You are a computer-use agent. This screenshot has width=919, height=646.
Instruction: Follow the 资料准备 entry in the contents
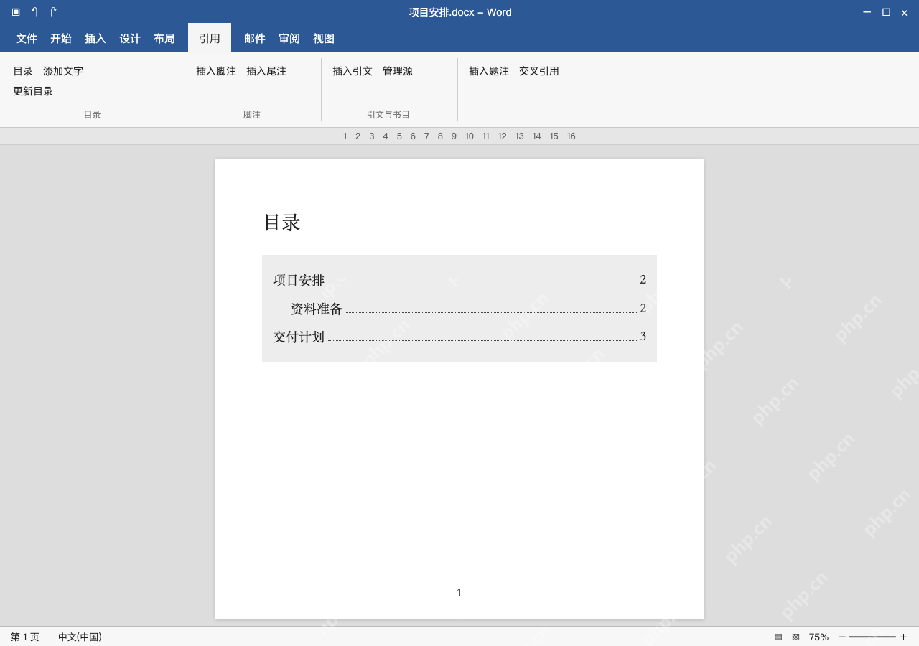468,309
